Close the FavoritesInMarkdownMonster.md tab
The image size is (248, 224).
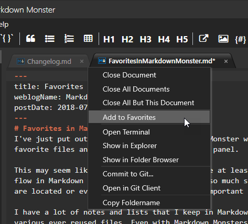click(226, 61)
